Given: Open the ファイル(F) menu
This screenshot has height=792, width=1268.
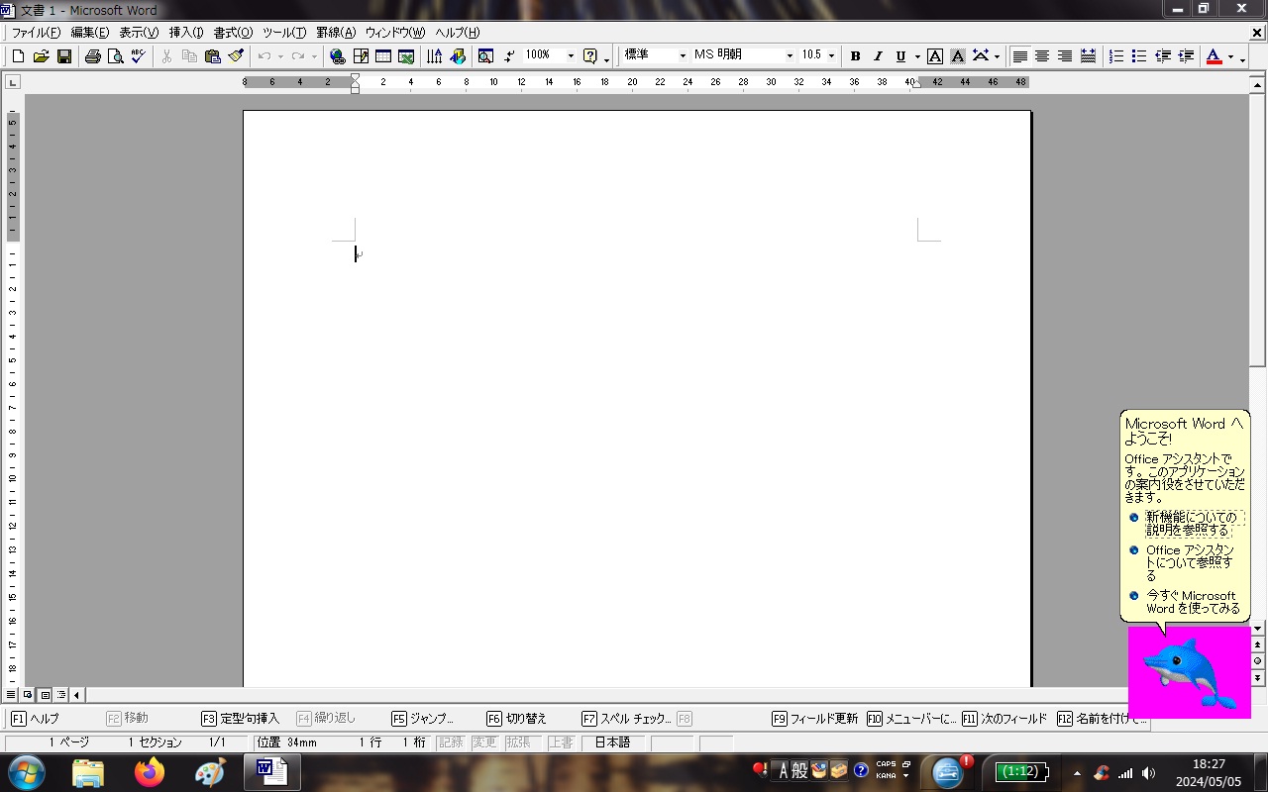Looking at the screenshot, I should (36, 33).
